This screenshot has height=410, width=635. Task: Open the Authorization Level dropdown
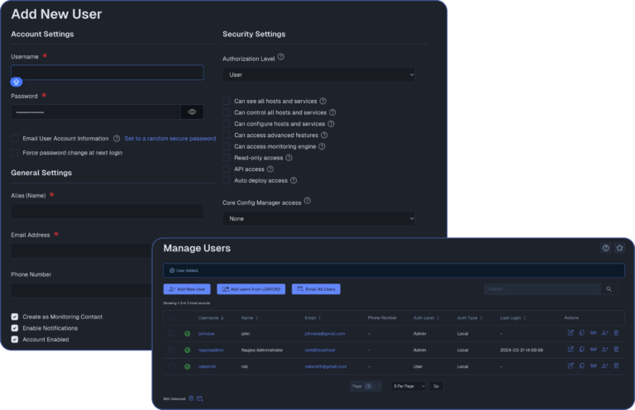(x=318, y=74)
